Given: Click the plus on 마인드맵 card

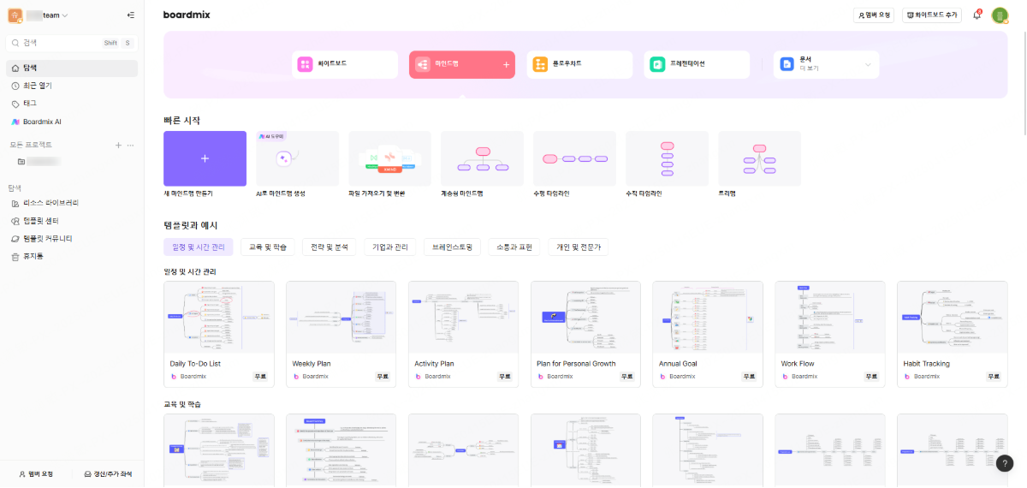Looking at the screenshot, I should pos(506,64).
